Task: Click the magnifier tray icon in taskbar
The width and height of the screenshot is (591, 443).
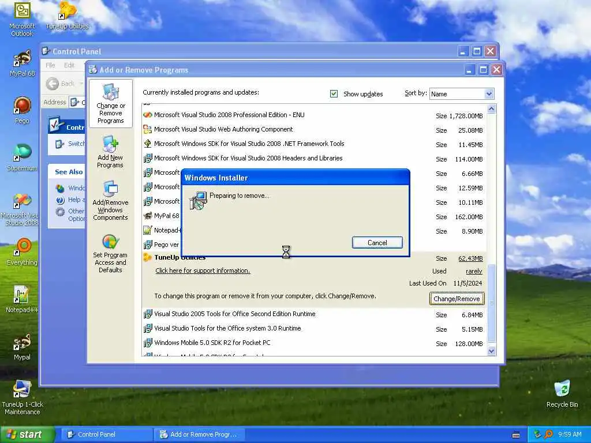Action: point(548,434)
